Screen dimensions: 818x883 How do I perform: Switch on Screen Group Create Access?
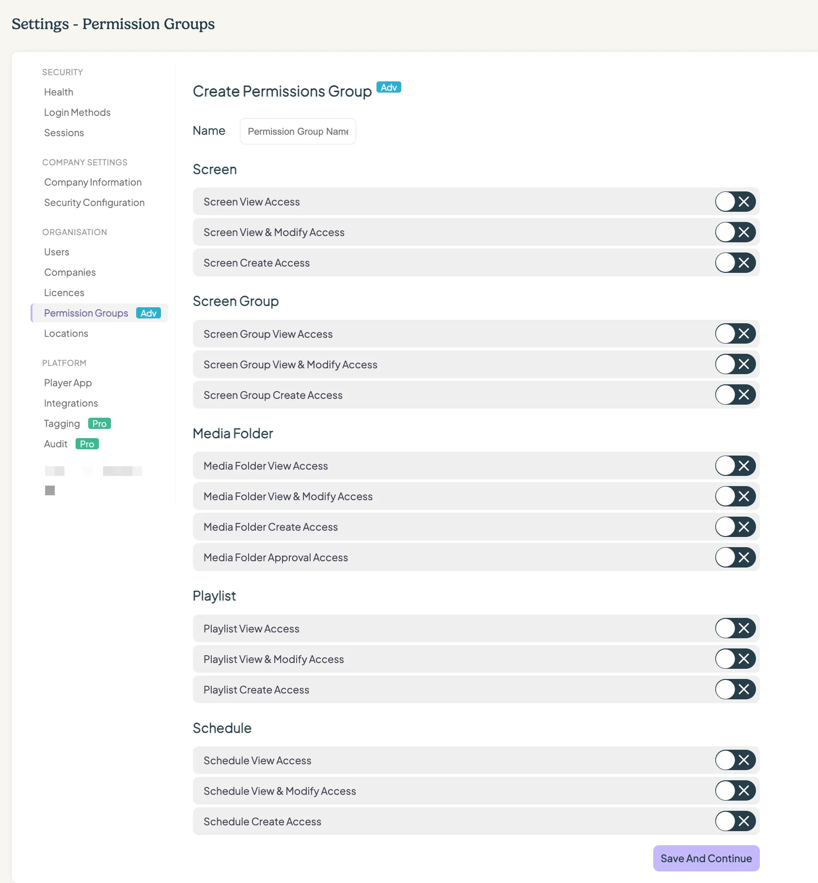point(735,394)
